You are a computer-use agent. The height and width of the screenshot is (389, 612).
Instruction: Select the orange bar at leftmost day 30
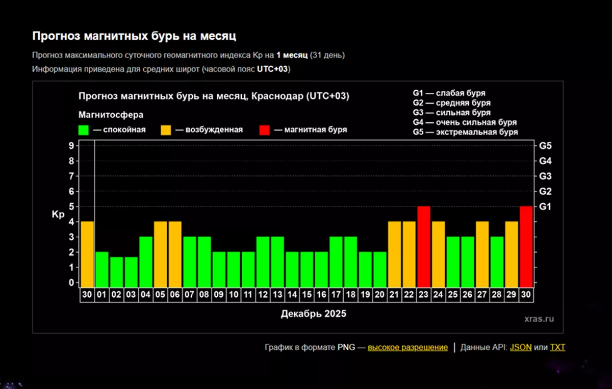pos(87,254)
